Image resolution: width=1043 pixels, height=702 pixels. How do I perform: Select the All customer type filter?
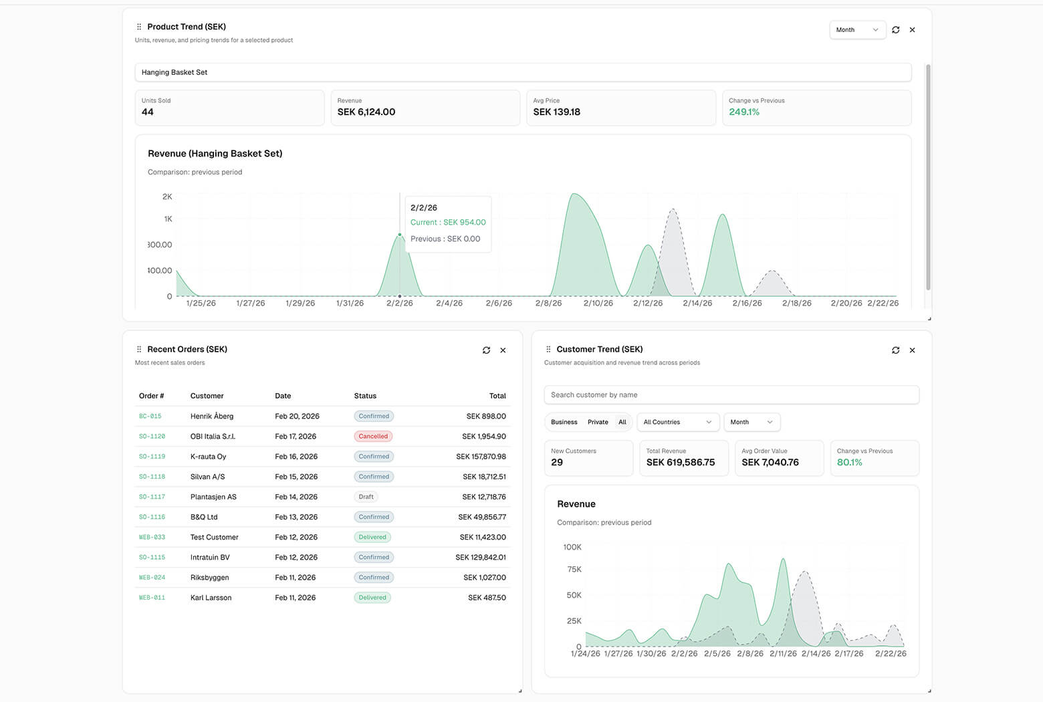tap(622, 422)
